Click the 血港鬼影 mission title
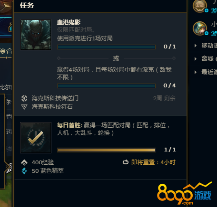 [x=69, y=22]
